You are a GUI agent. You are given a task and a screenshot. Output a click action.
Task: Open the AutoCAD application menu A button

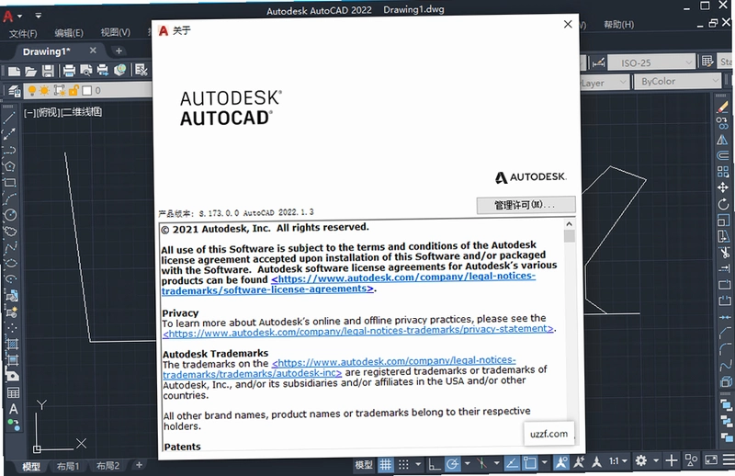8,16
